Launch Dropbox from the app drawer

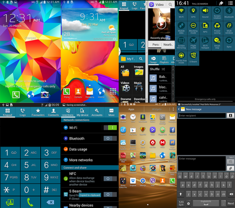133,181
